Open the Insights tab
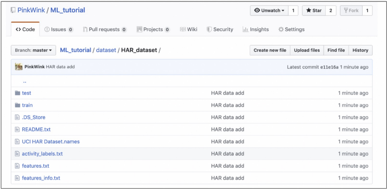This screenshot has width=387, height=189. point(256,29)
